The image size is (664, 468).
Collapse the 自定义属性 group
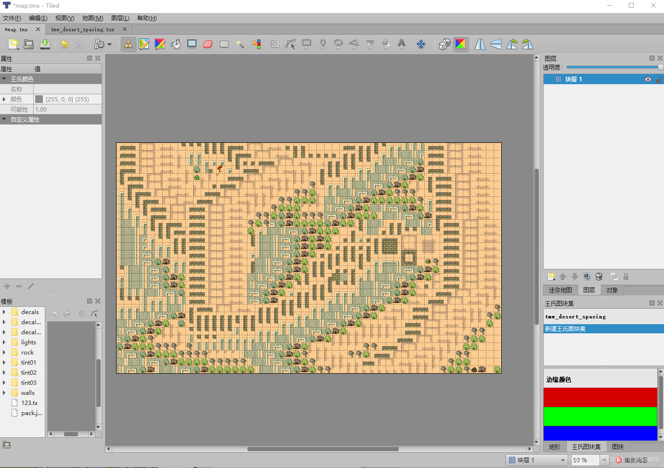tap(4, 119)
